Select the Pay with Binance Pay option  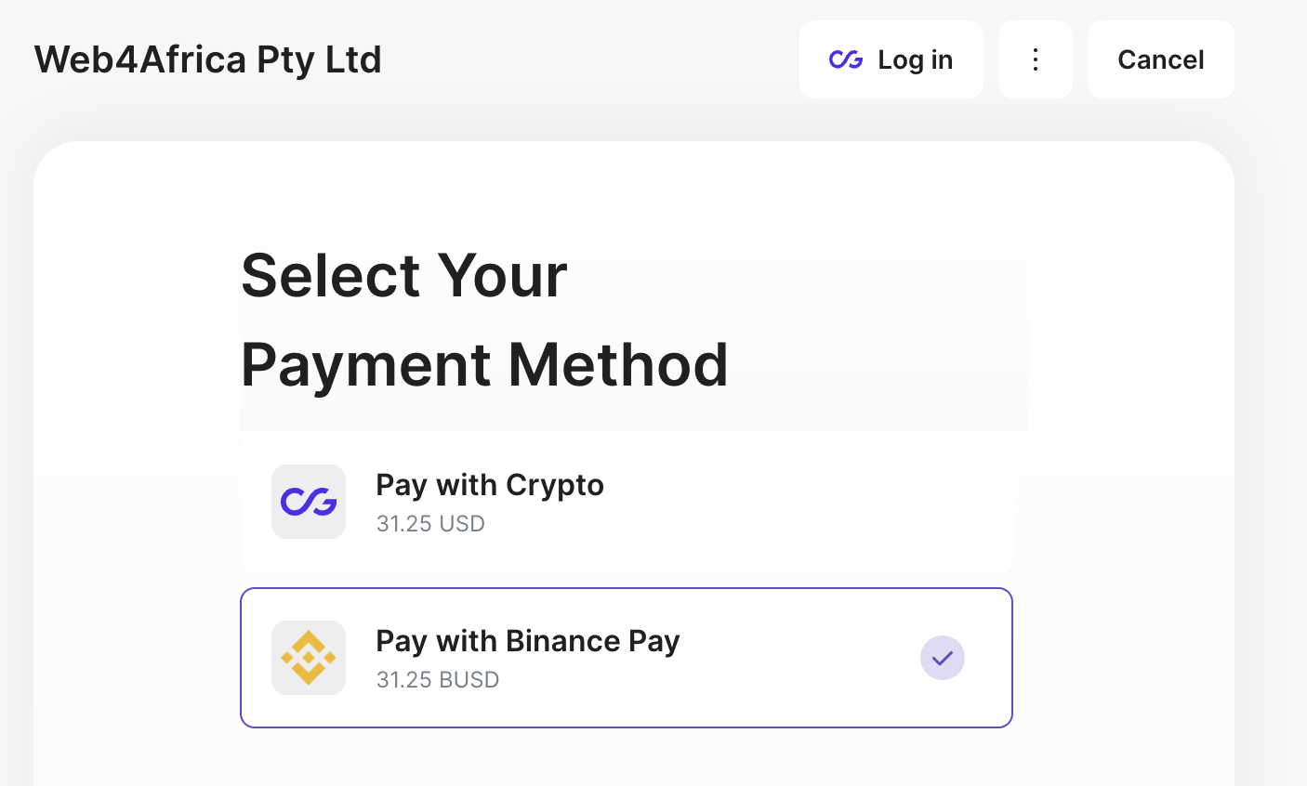pyautogui.click(x=627, y=657)
